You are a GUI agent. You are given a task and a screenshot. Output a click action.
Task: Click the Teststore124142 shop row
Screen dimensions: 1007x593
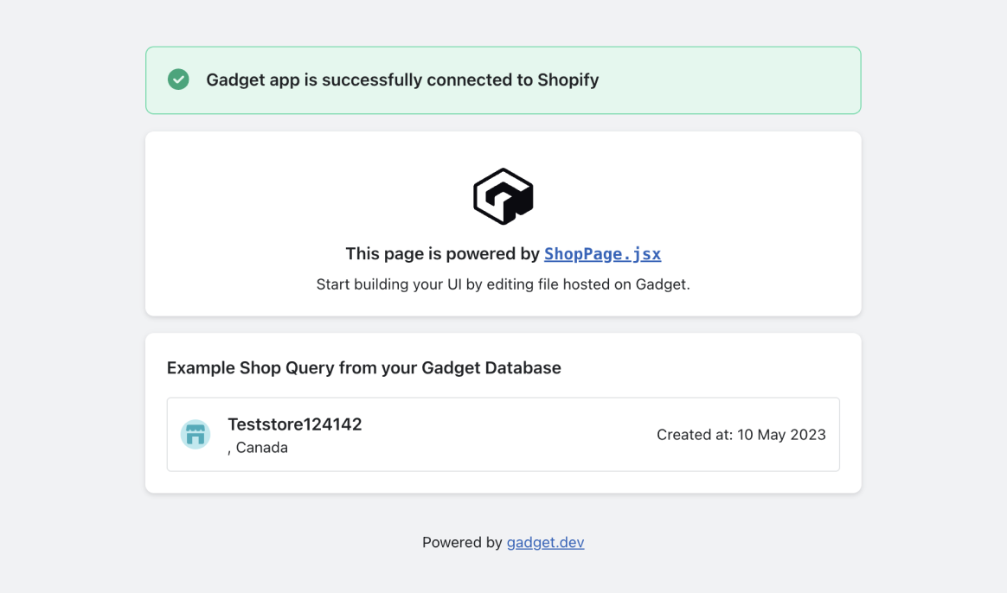pyautogui.click(x=503, y=435)
